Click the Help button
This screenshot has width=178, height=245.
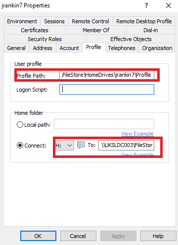pyautogui.click(x=158, y=236)
